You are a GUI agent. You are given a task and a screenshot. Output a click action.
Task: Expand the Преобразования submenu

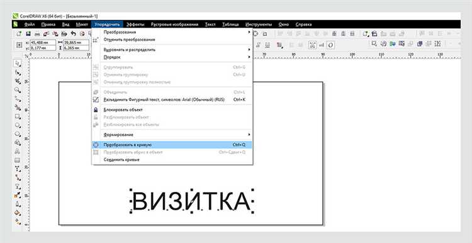172,32
